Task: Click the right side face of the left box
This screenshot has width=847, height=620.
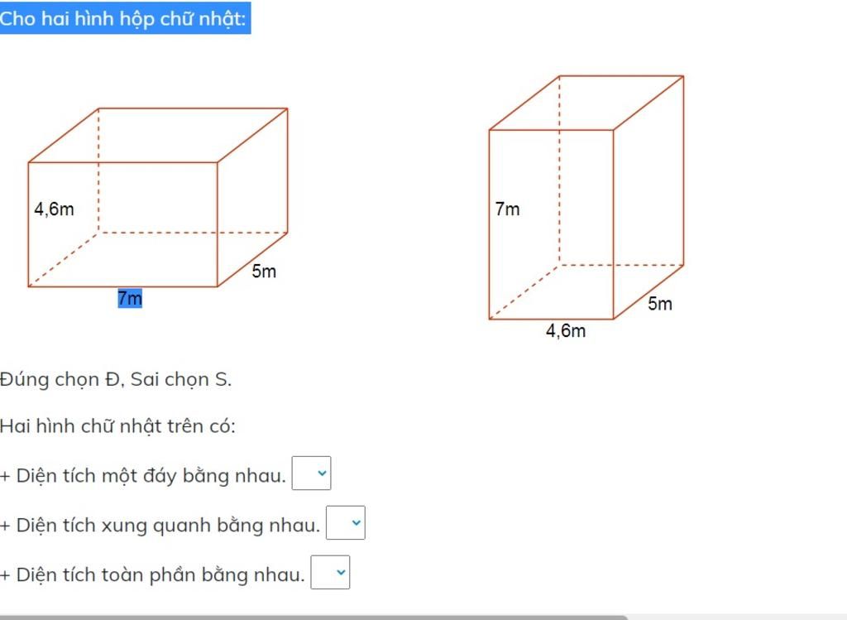Action: pyautogui.click(x=252, y=197)
